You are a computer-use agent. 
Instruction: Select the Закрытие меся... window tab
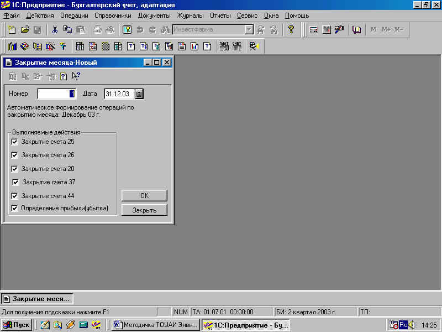click(37, 299)
